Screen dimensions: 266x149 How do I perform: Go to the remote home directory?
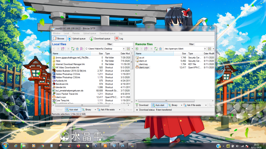161,49
